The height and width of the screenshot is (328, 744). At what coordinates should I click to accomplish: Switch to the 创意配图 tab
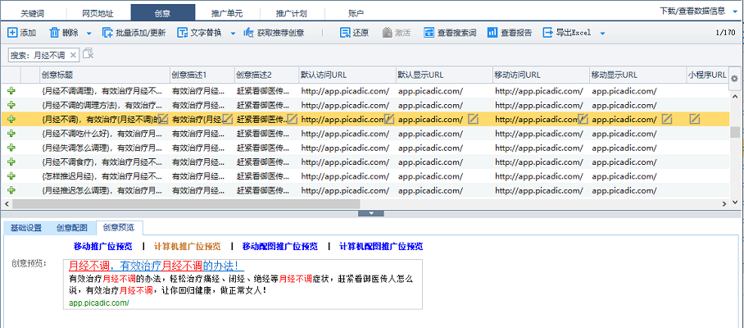(71, 228)
